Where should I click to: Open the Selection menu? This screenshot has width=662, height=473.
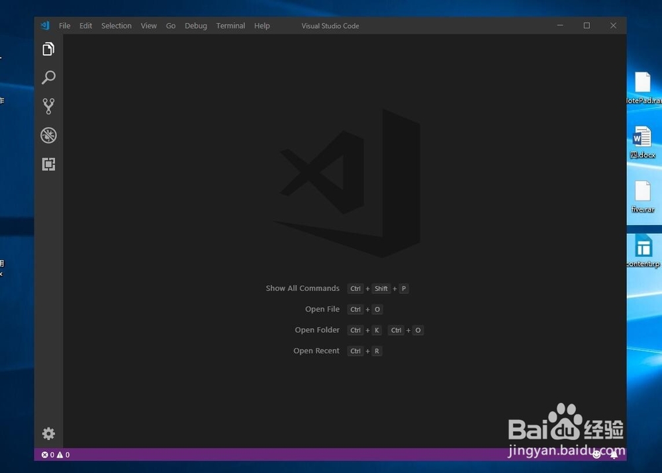116,26
